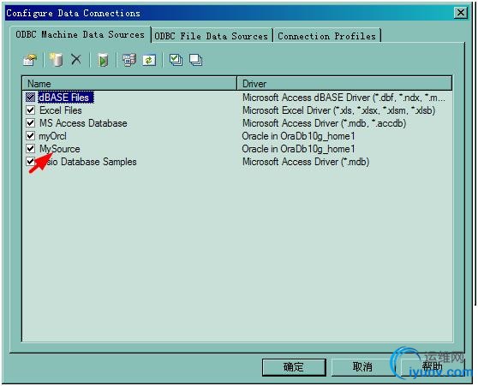Switch to ODBC File Data Sources tab
The image size is (478, 386).
point(212,36)
